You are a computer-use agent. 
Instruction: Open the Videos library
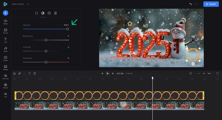click(6, 58)
